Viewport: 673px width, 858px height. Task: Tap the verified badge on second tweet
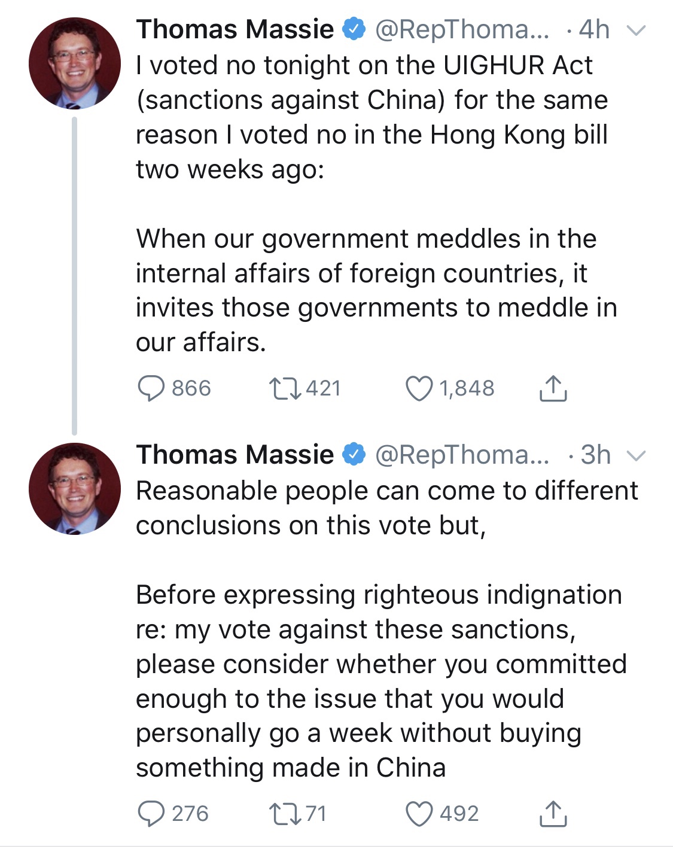354,455
